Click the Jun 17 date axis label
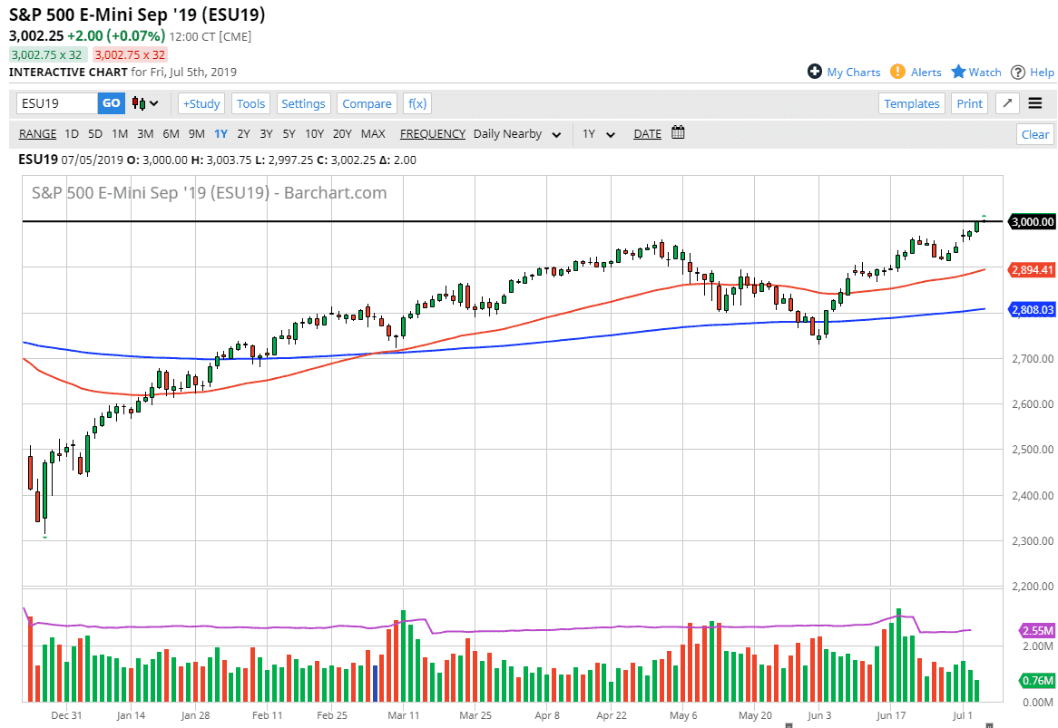This screenshot has height=728, width=1058. (891, 715)
